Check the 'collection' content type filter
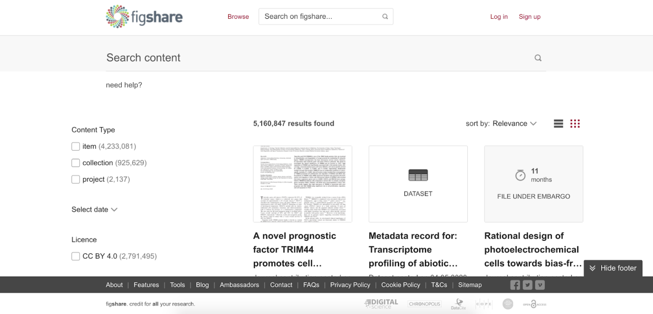 tap(76, 163)
